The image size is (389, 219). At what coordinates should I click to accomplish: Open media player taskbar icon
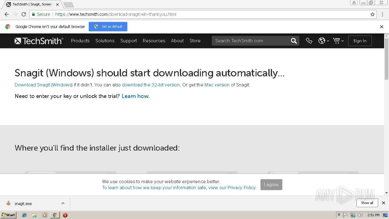pos(45,215)
